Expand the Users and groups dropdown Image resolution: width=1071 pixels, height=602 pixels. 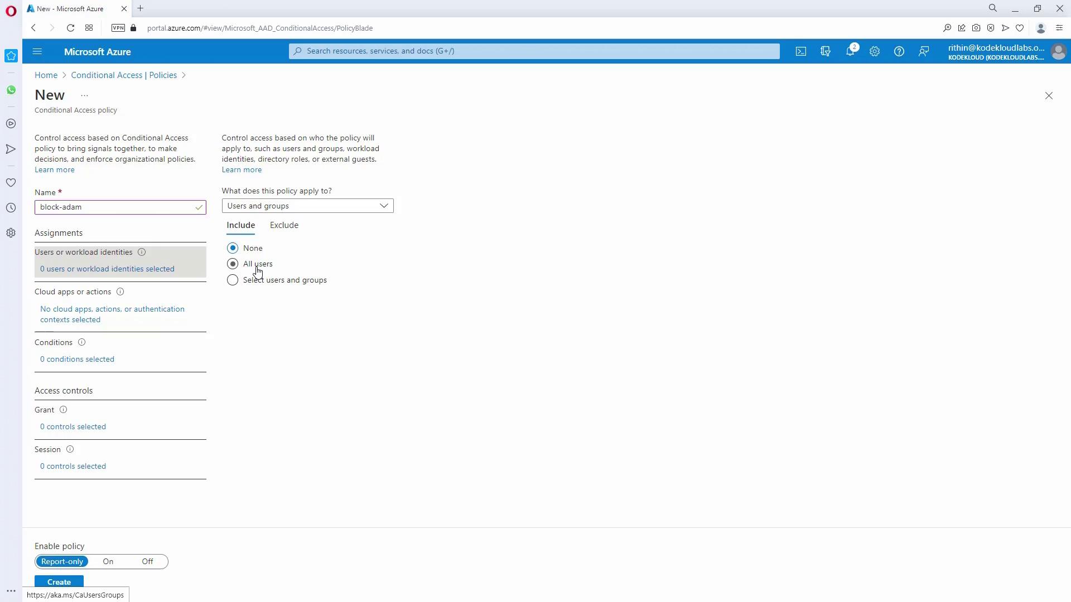click(x=307, y=206)
